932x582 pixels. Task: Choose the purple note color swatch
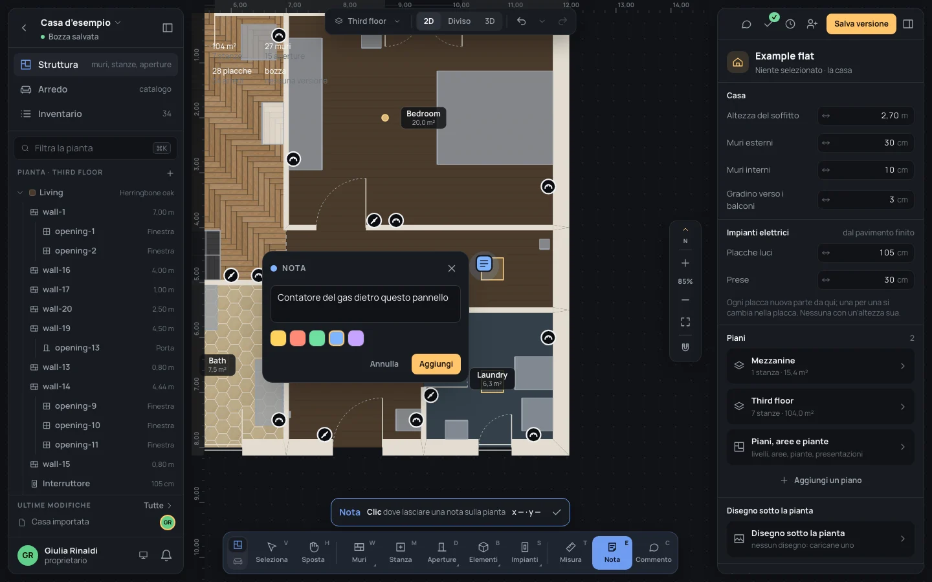click(356, 338)
